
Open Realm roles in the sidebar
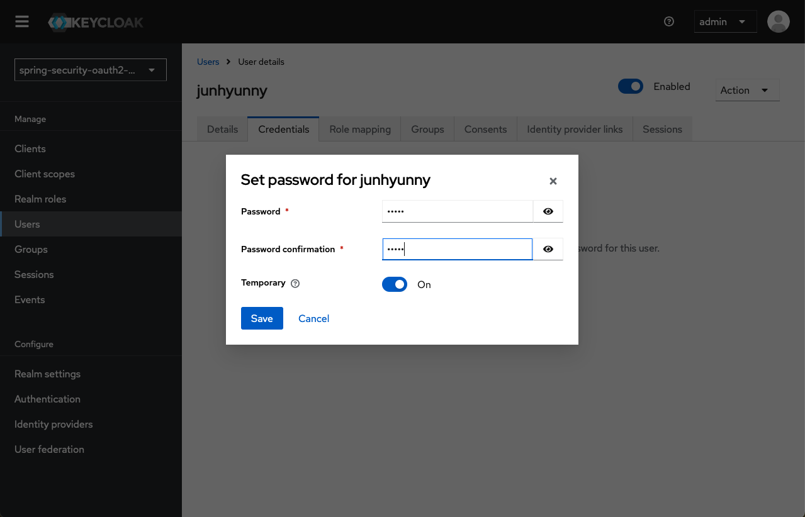[91, 199]
